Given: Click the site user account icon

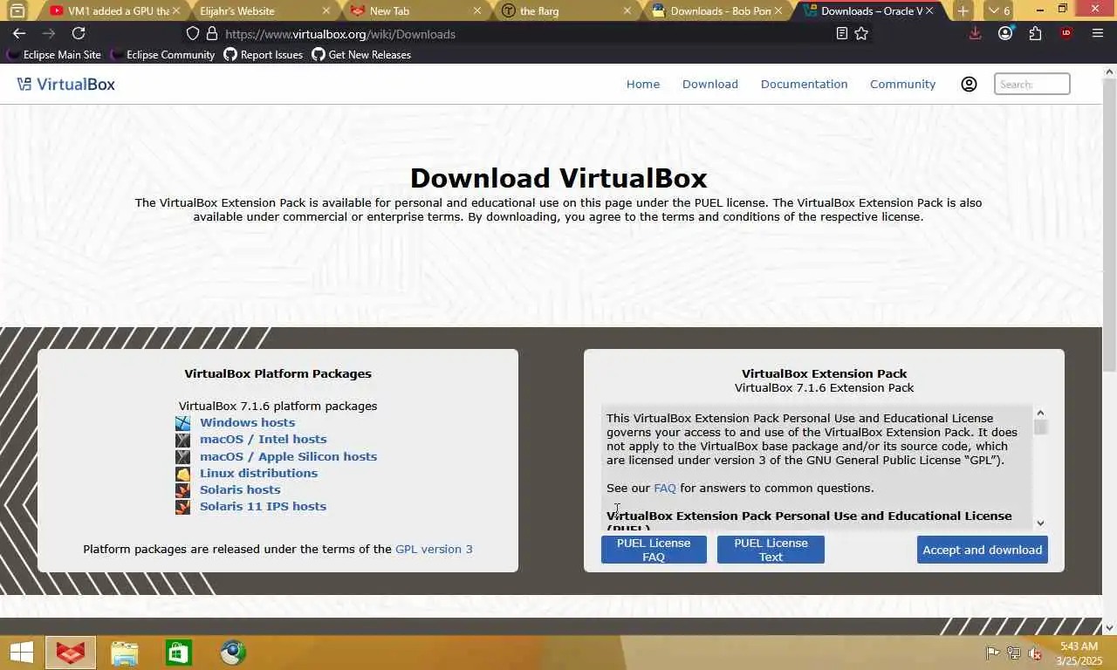Looking at the screenshot, I should pyautogui.click(x=969, y=84).
